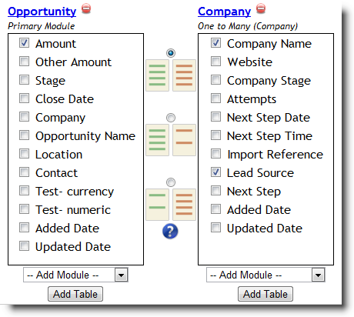Remove the Opportunity module with red minus icon
The height and width of the screenshot is (317, 354).
86,8
